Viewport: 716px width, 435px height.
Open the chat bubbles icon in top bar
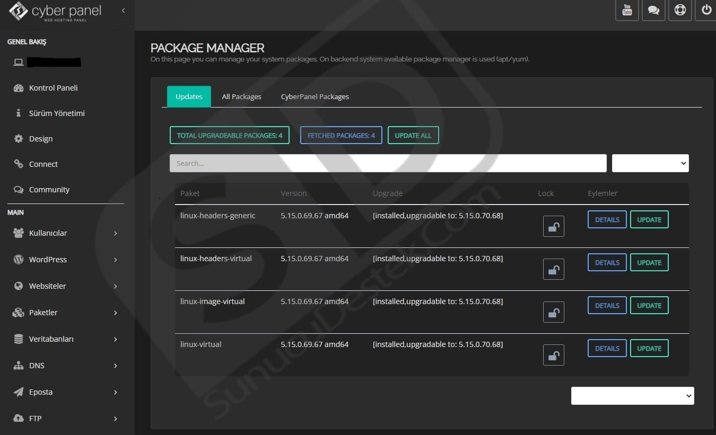point(653,10)
